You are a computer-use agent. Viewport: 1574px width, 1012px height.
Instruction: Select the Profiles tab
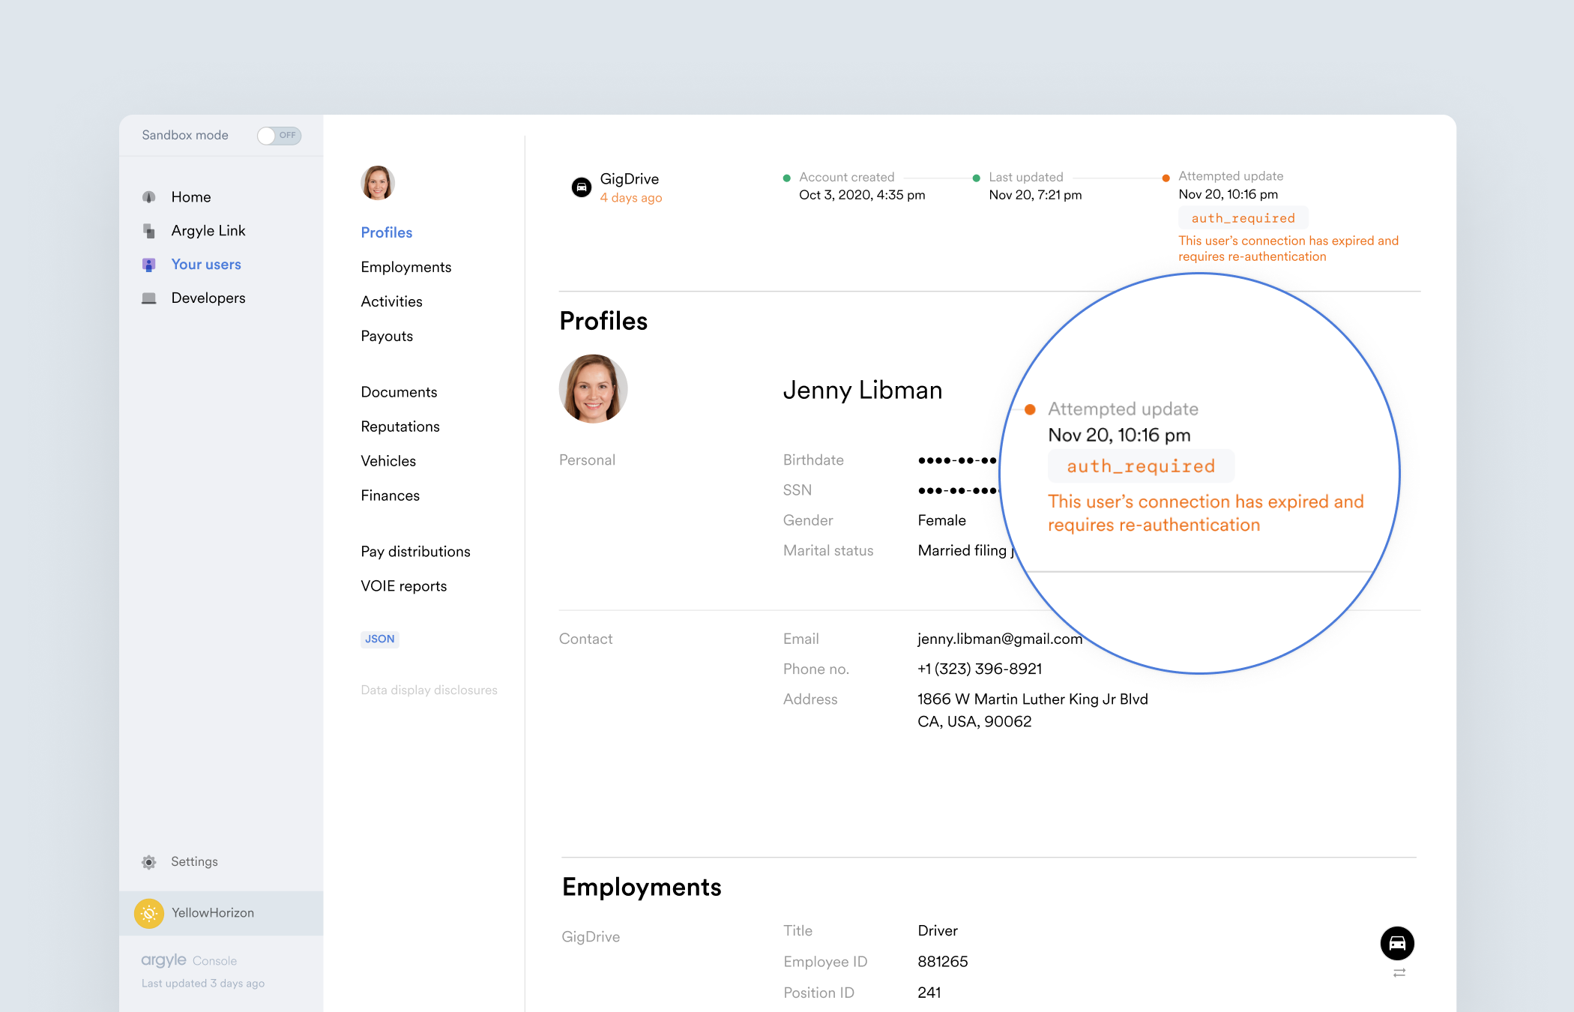point(385,232)
